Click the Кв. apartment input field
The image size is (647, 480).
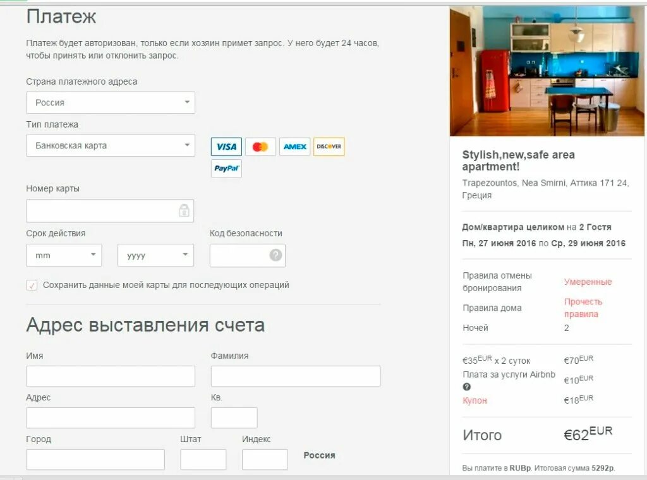click(234, 417)
